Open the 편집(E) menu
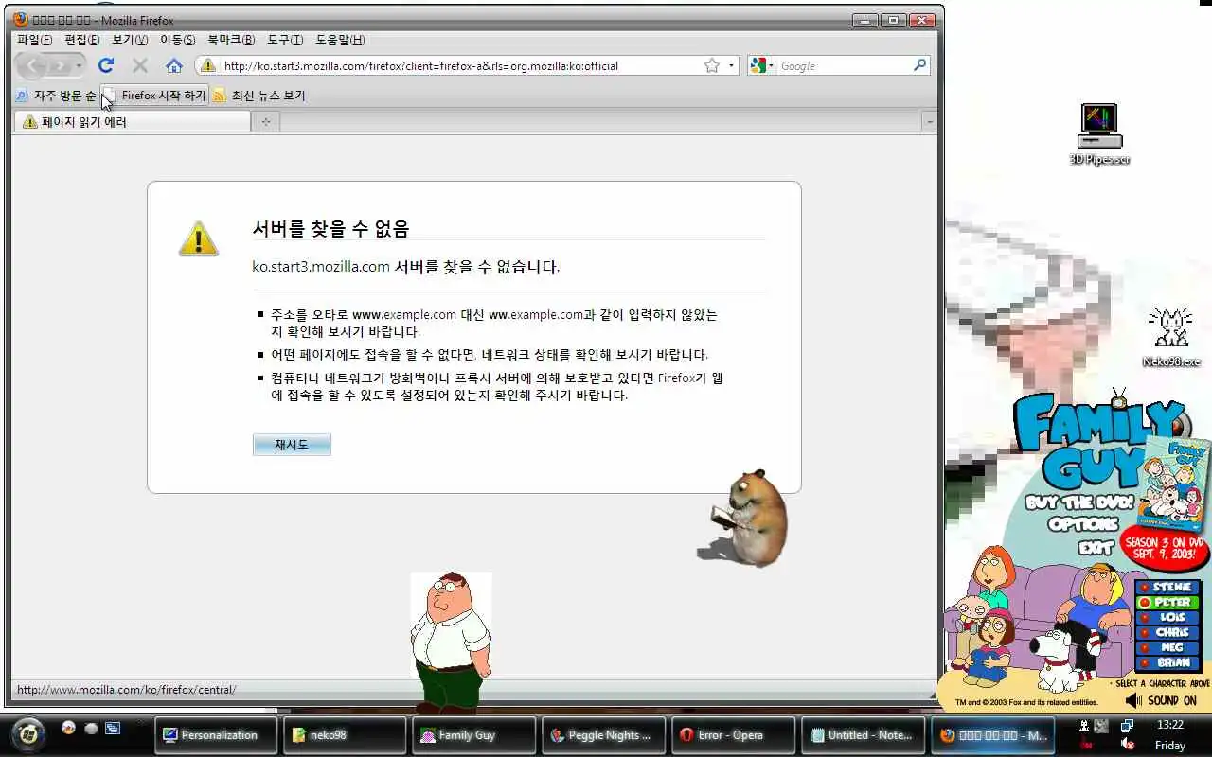1212x757 pixels. [x=82, y=40]
